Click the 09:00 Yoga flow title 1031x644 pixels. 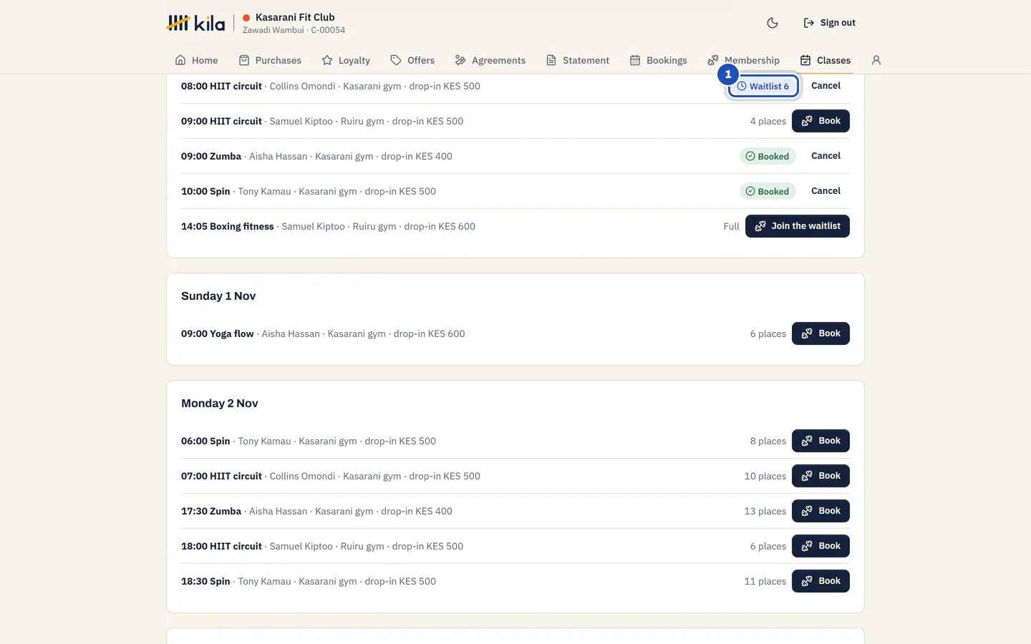pos(218,333)
